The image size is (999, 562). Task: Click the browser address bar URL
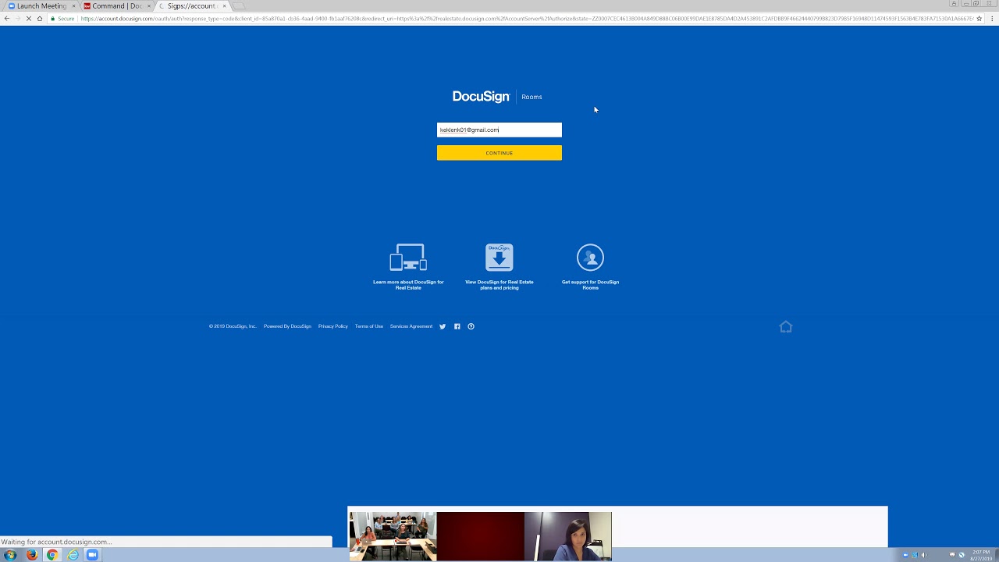click(x=527, y=19)
